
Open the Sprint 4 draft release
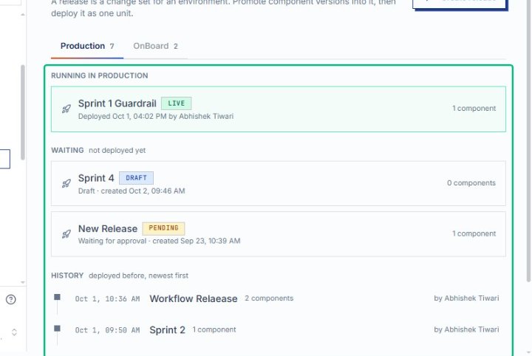click(279, 183)
